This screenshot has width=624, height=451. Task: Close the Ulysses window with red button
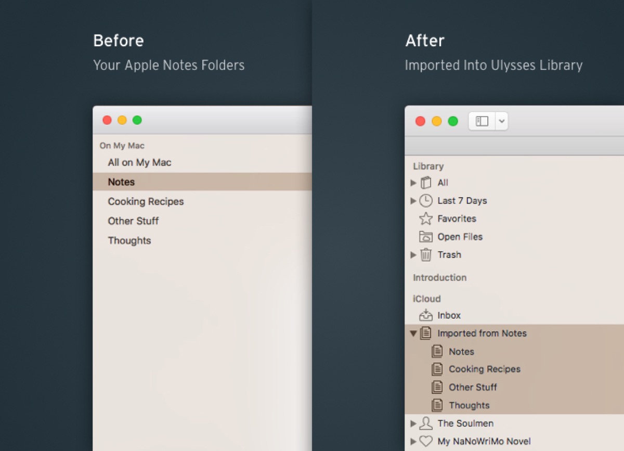click(x=420, y=121)
